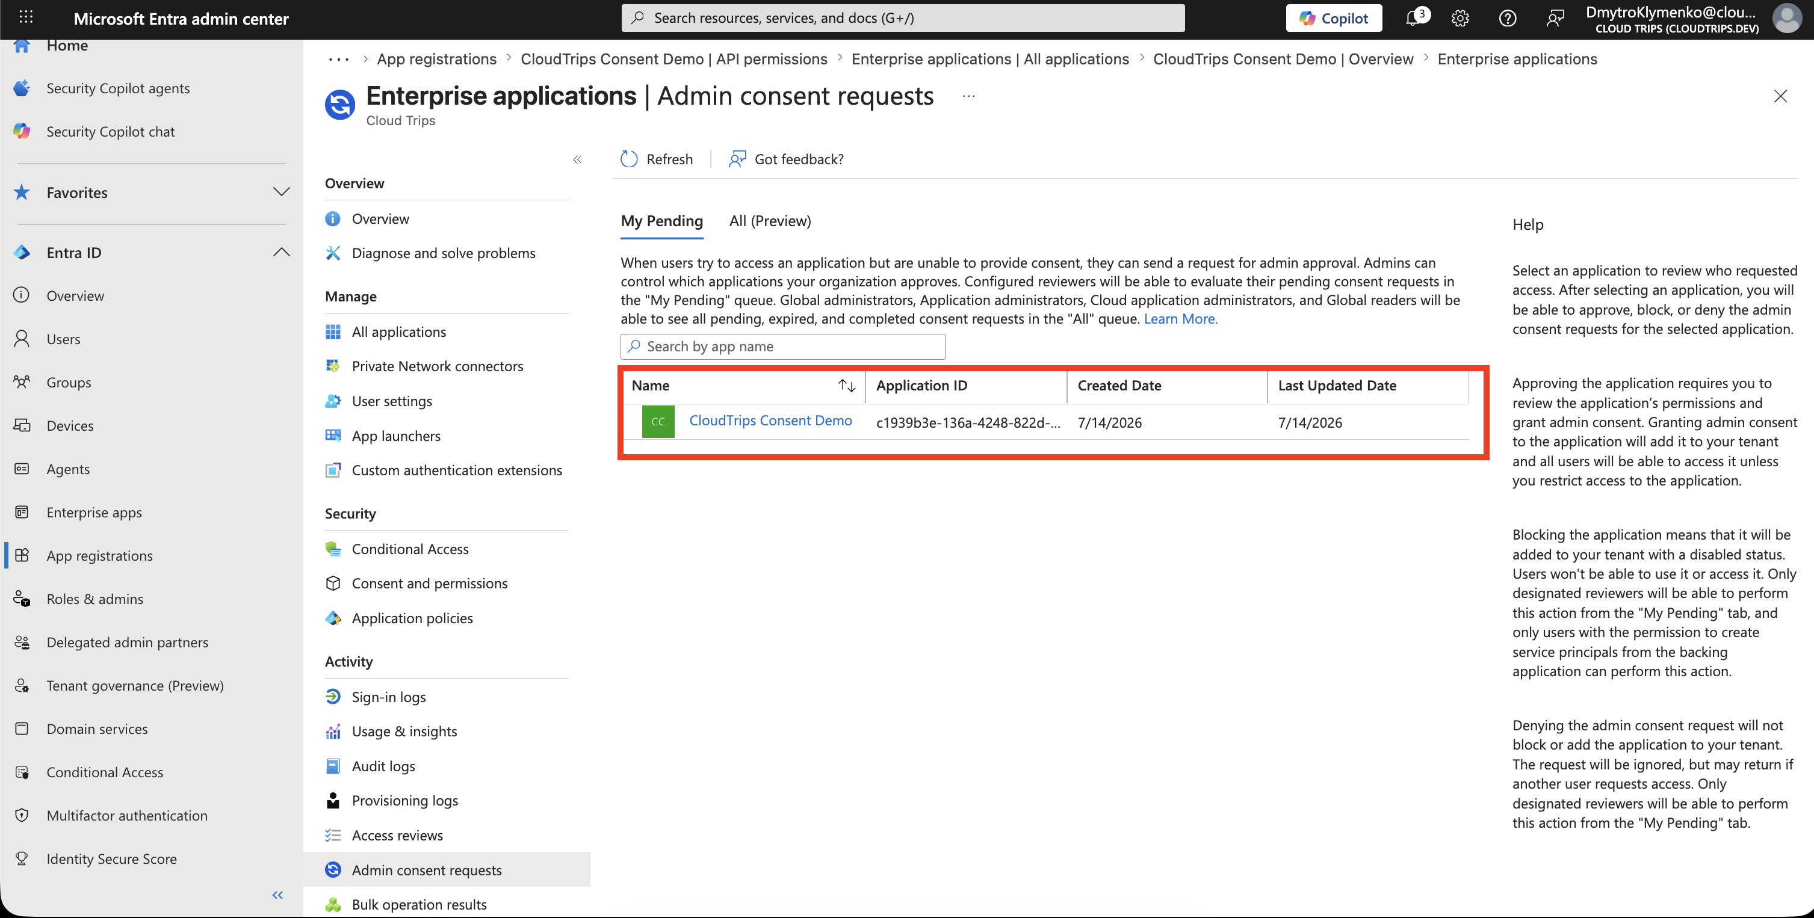Click Multifactor authentication shield icon

pos(22,815)
